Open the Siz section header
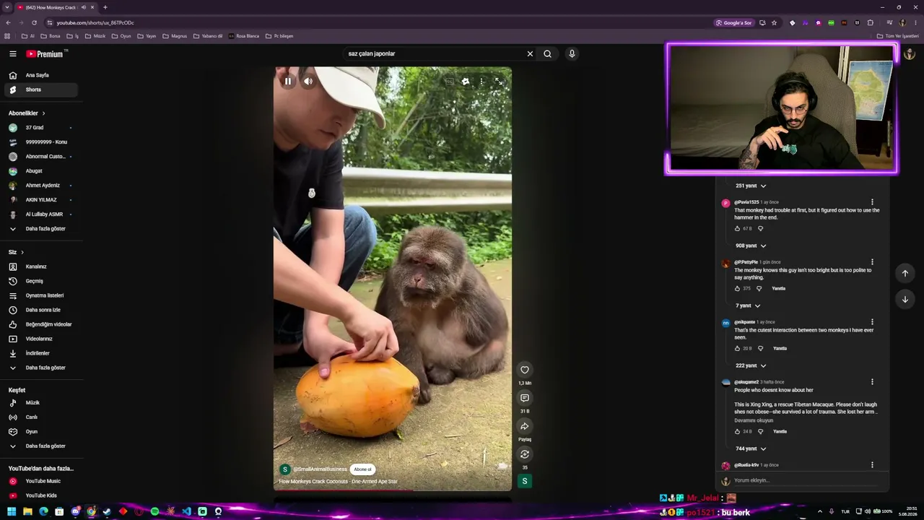Viewport: 924px width, 520px height. pyautogui.click(x=16, y=252)
